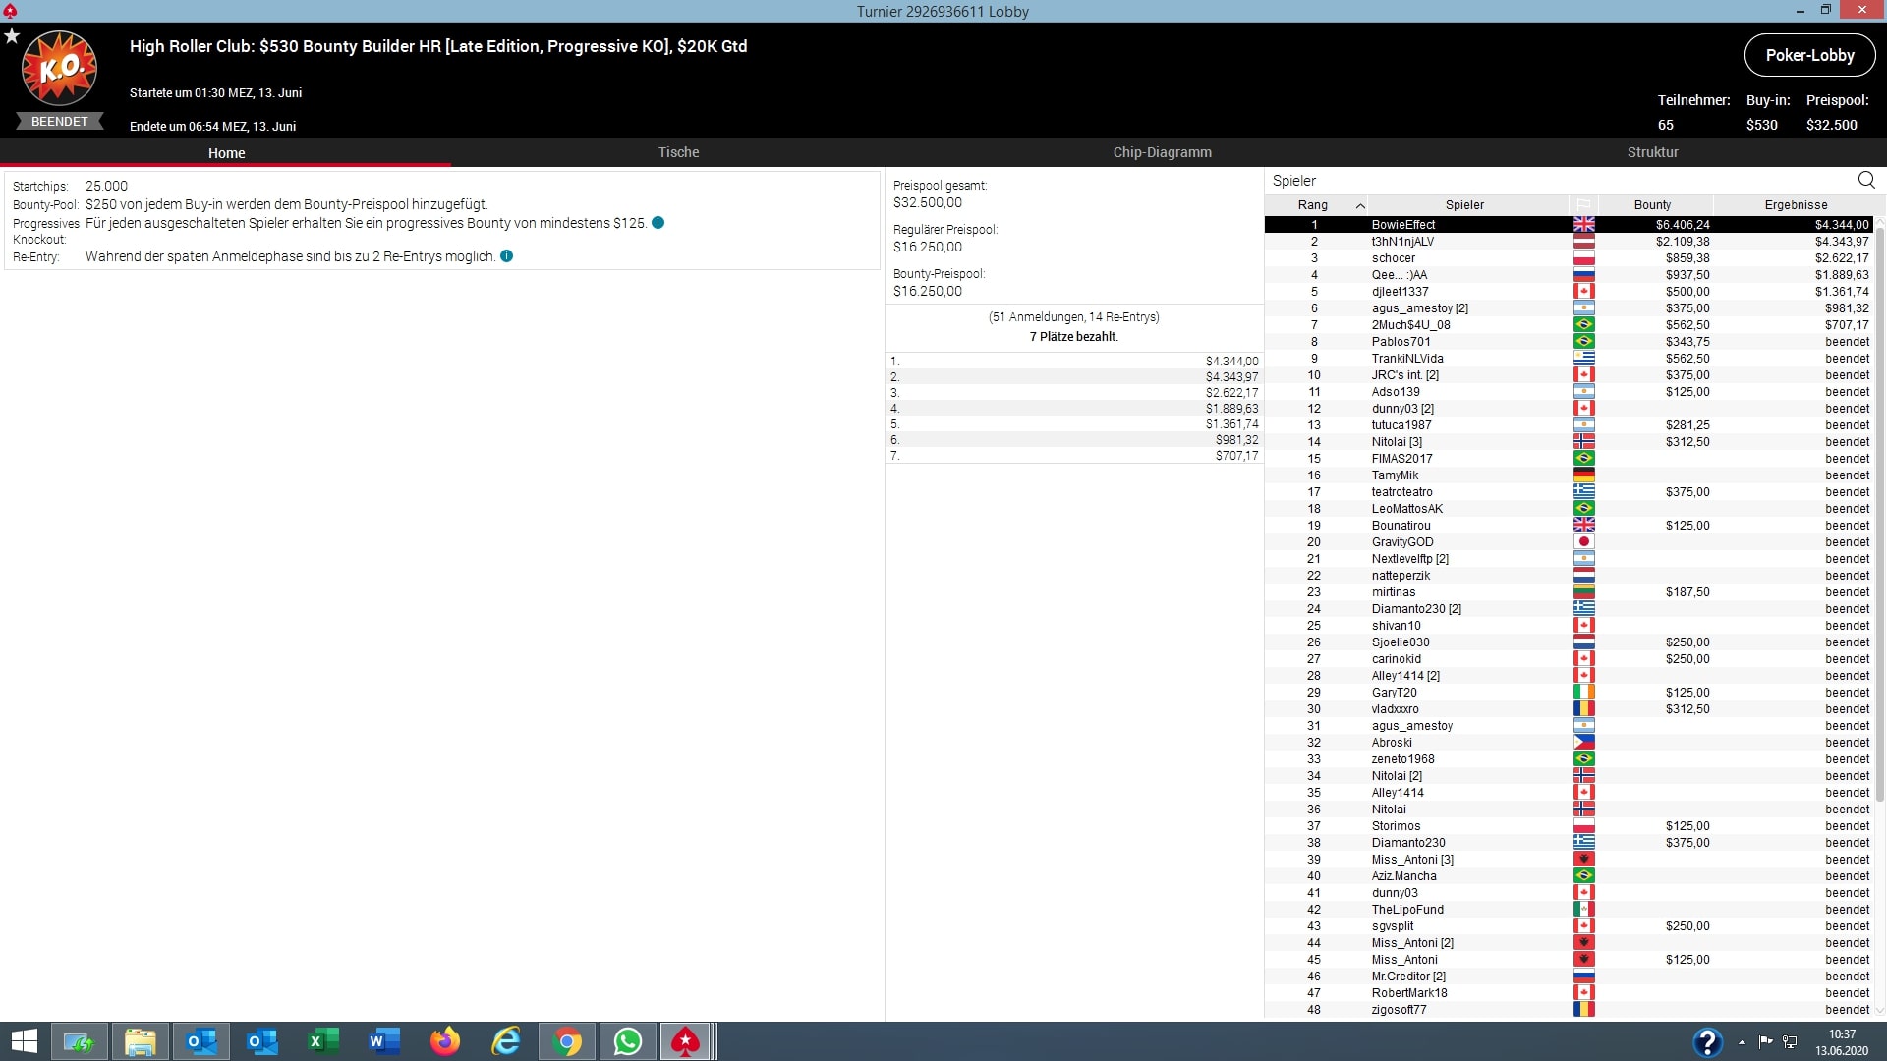Select player t3hN1njALV in the list
Image resolution: width=1887 pixels, height=1061 pixels.
point(1402,242)
